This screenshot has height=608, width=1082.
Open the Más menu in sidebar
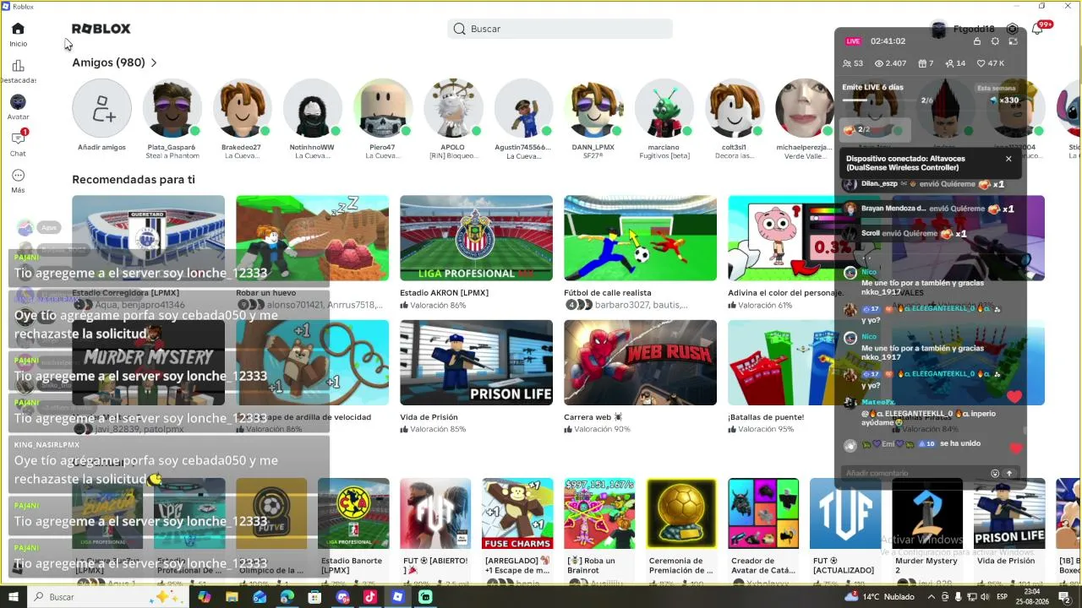point(18,180)
